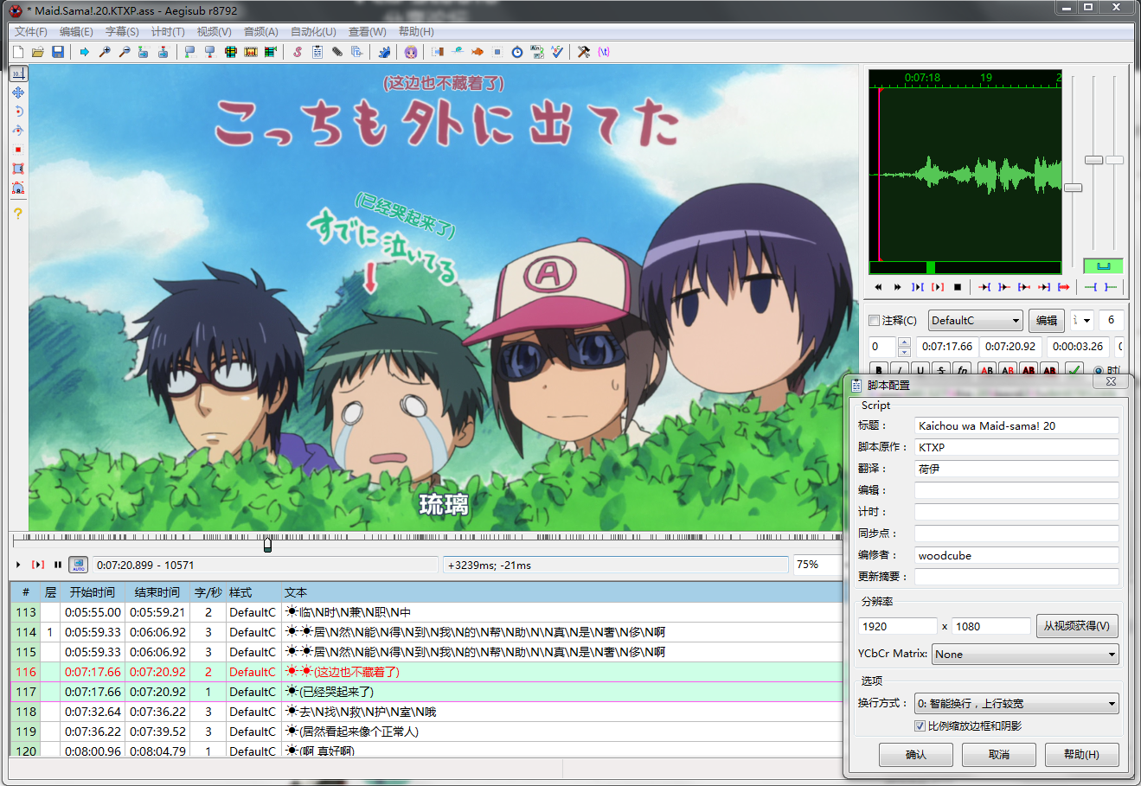Select the Vector Clip visual tool
This screenshot has width=1141, height=786.
pyautogui.click(x=18, y=188)
